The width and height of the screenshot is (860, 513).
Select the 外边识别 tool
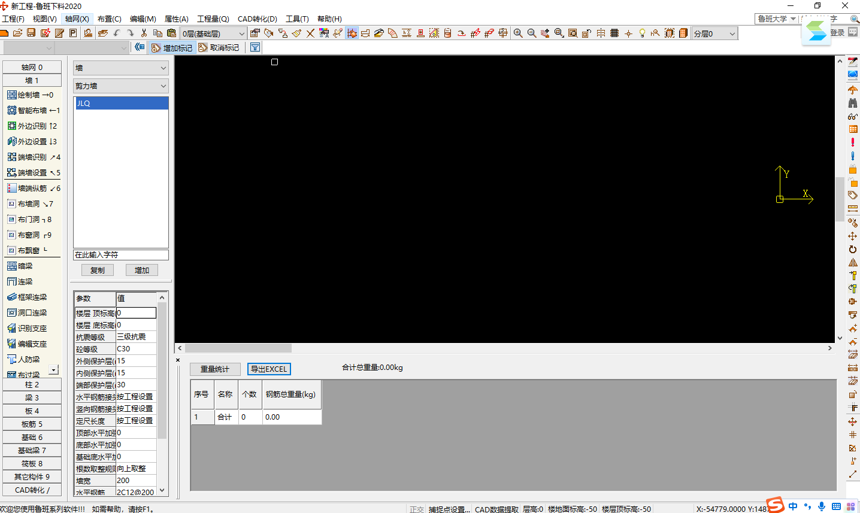coord(31,126)
